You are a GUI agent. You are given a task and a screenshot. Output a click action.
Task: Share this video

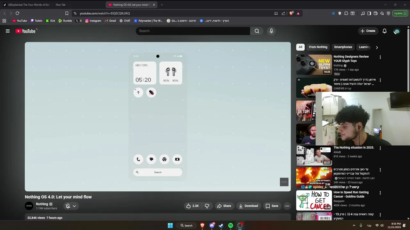click(x=224, y=206)
